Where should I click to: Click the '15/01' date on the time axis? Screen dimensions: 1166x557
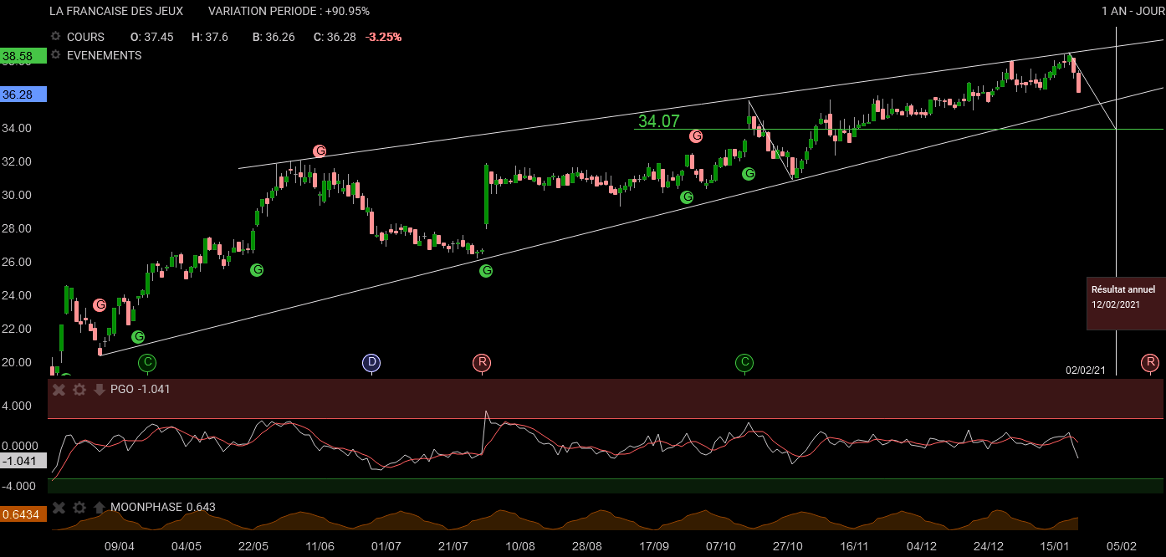pyautogui.click(x=1056, y=546)
